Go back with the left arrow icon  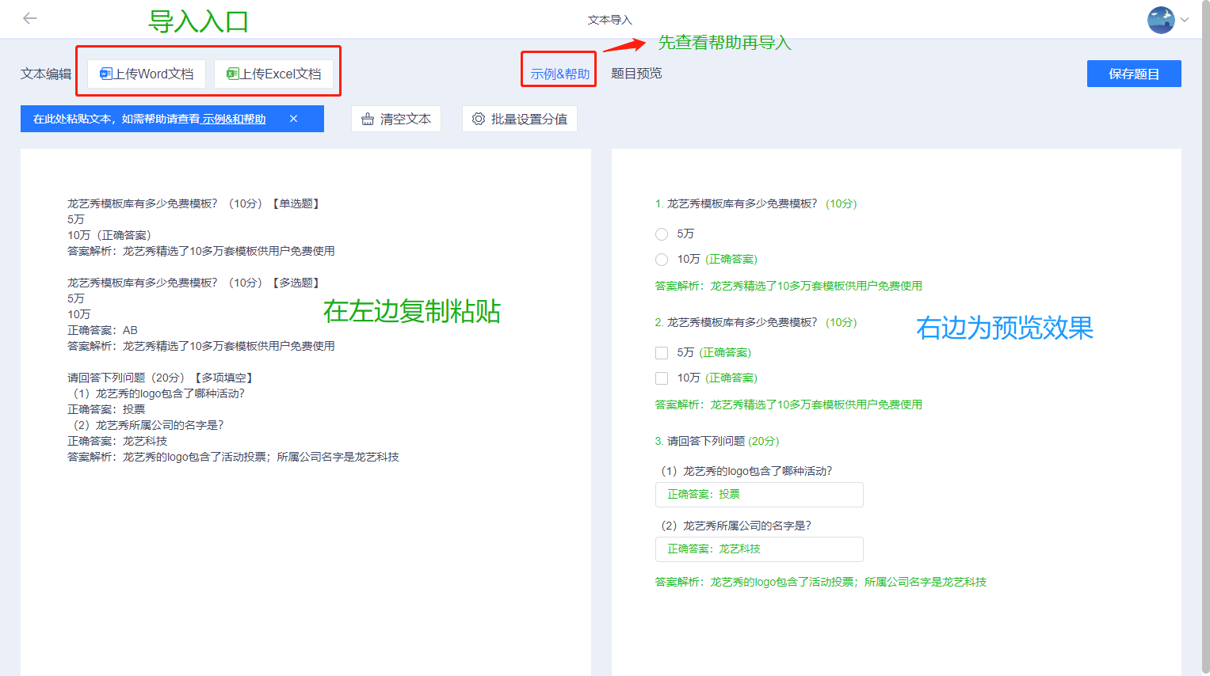click(30, 18)
